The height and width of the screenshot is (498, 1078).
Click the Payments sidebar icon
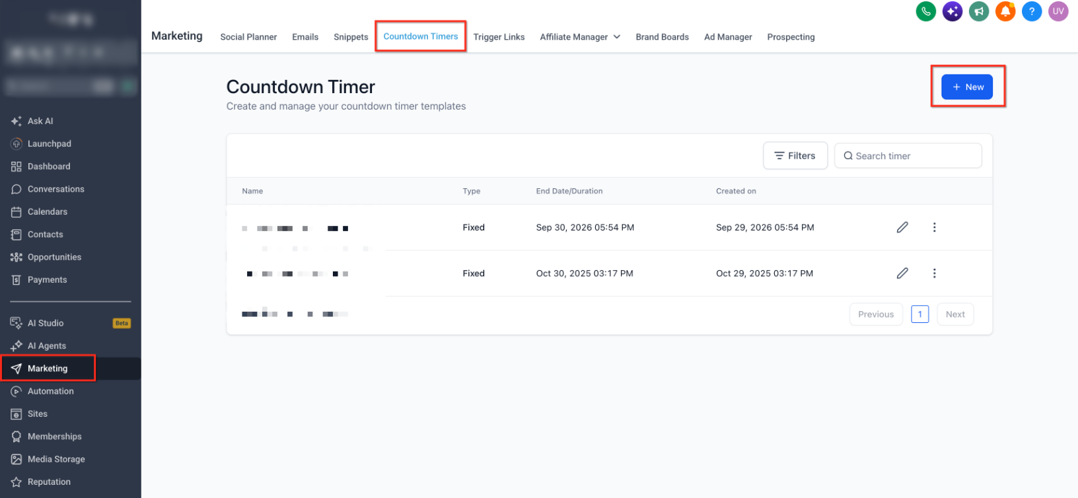17,280
